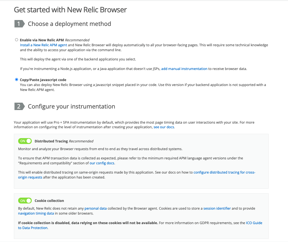
Task: Turn off Cookie collection
Action: click(25, 200)
